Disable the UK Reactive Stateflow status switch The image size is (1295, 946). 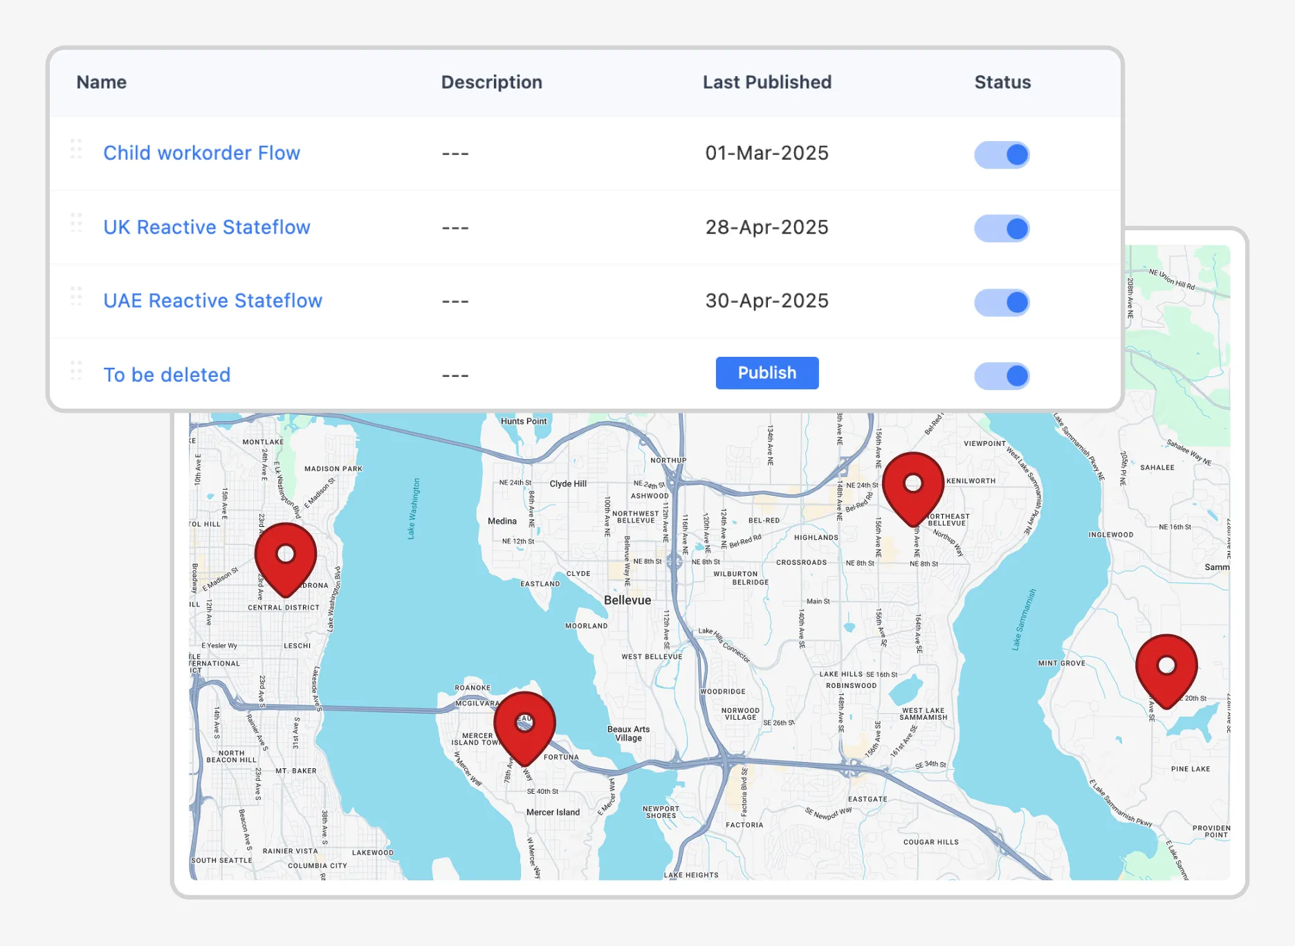click(1002, 229)
